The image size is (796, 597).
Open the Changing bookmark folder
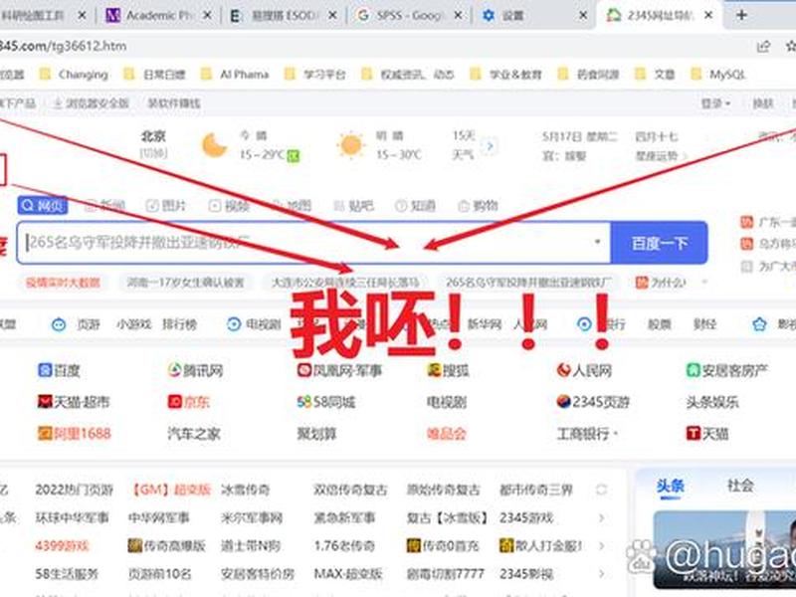(x=74, y=75)
